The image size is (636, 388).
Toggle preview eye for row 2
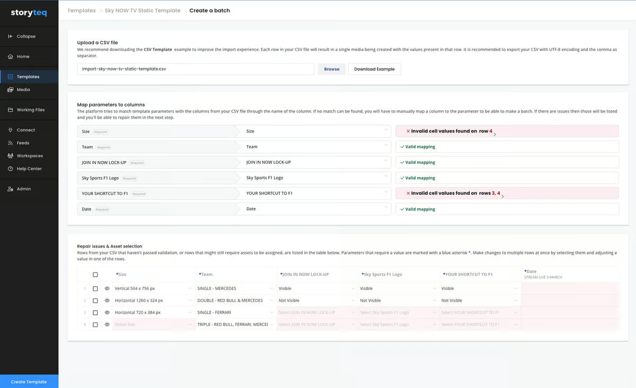(107, 301)
